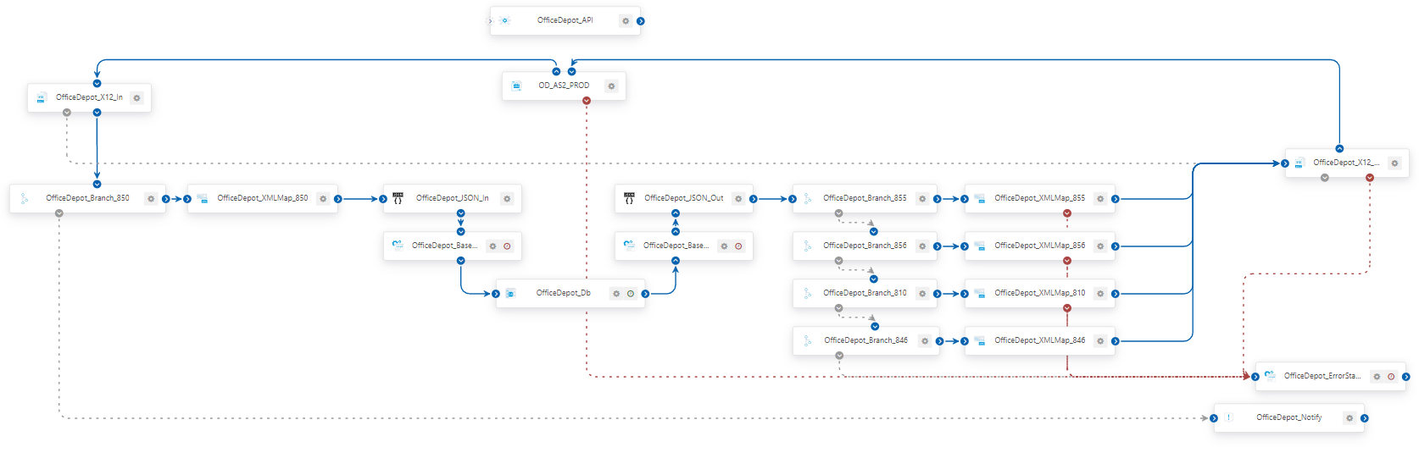Click the JSON braces icon on OfficeDepot_JSON_Out
1419x453 pixels.
629,198
